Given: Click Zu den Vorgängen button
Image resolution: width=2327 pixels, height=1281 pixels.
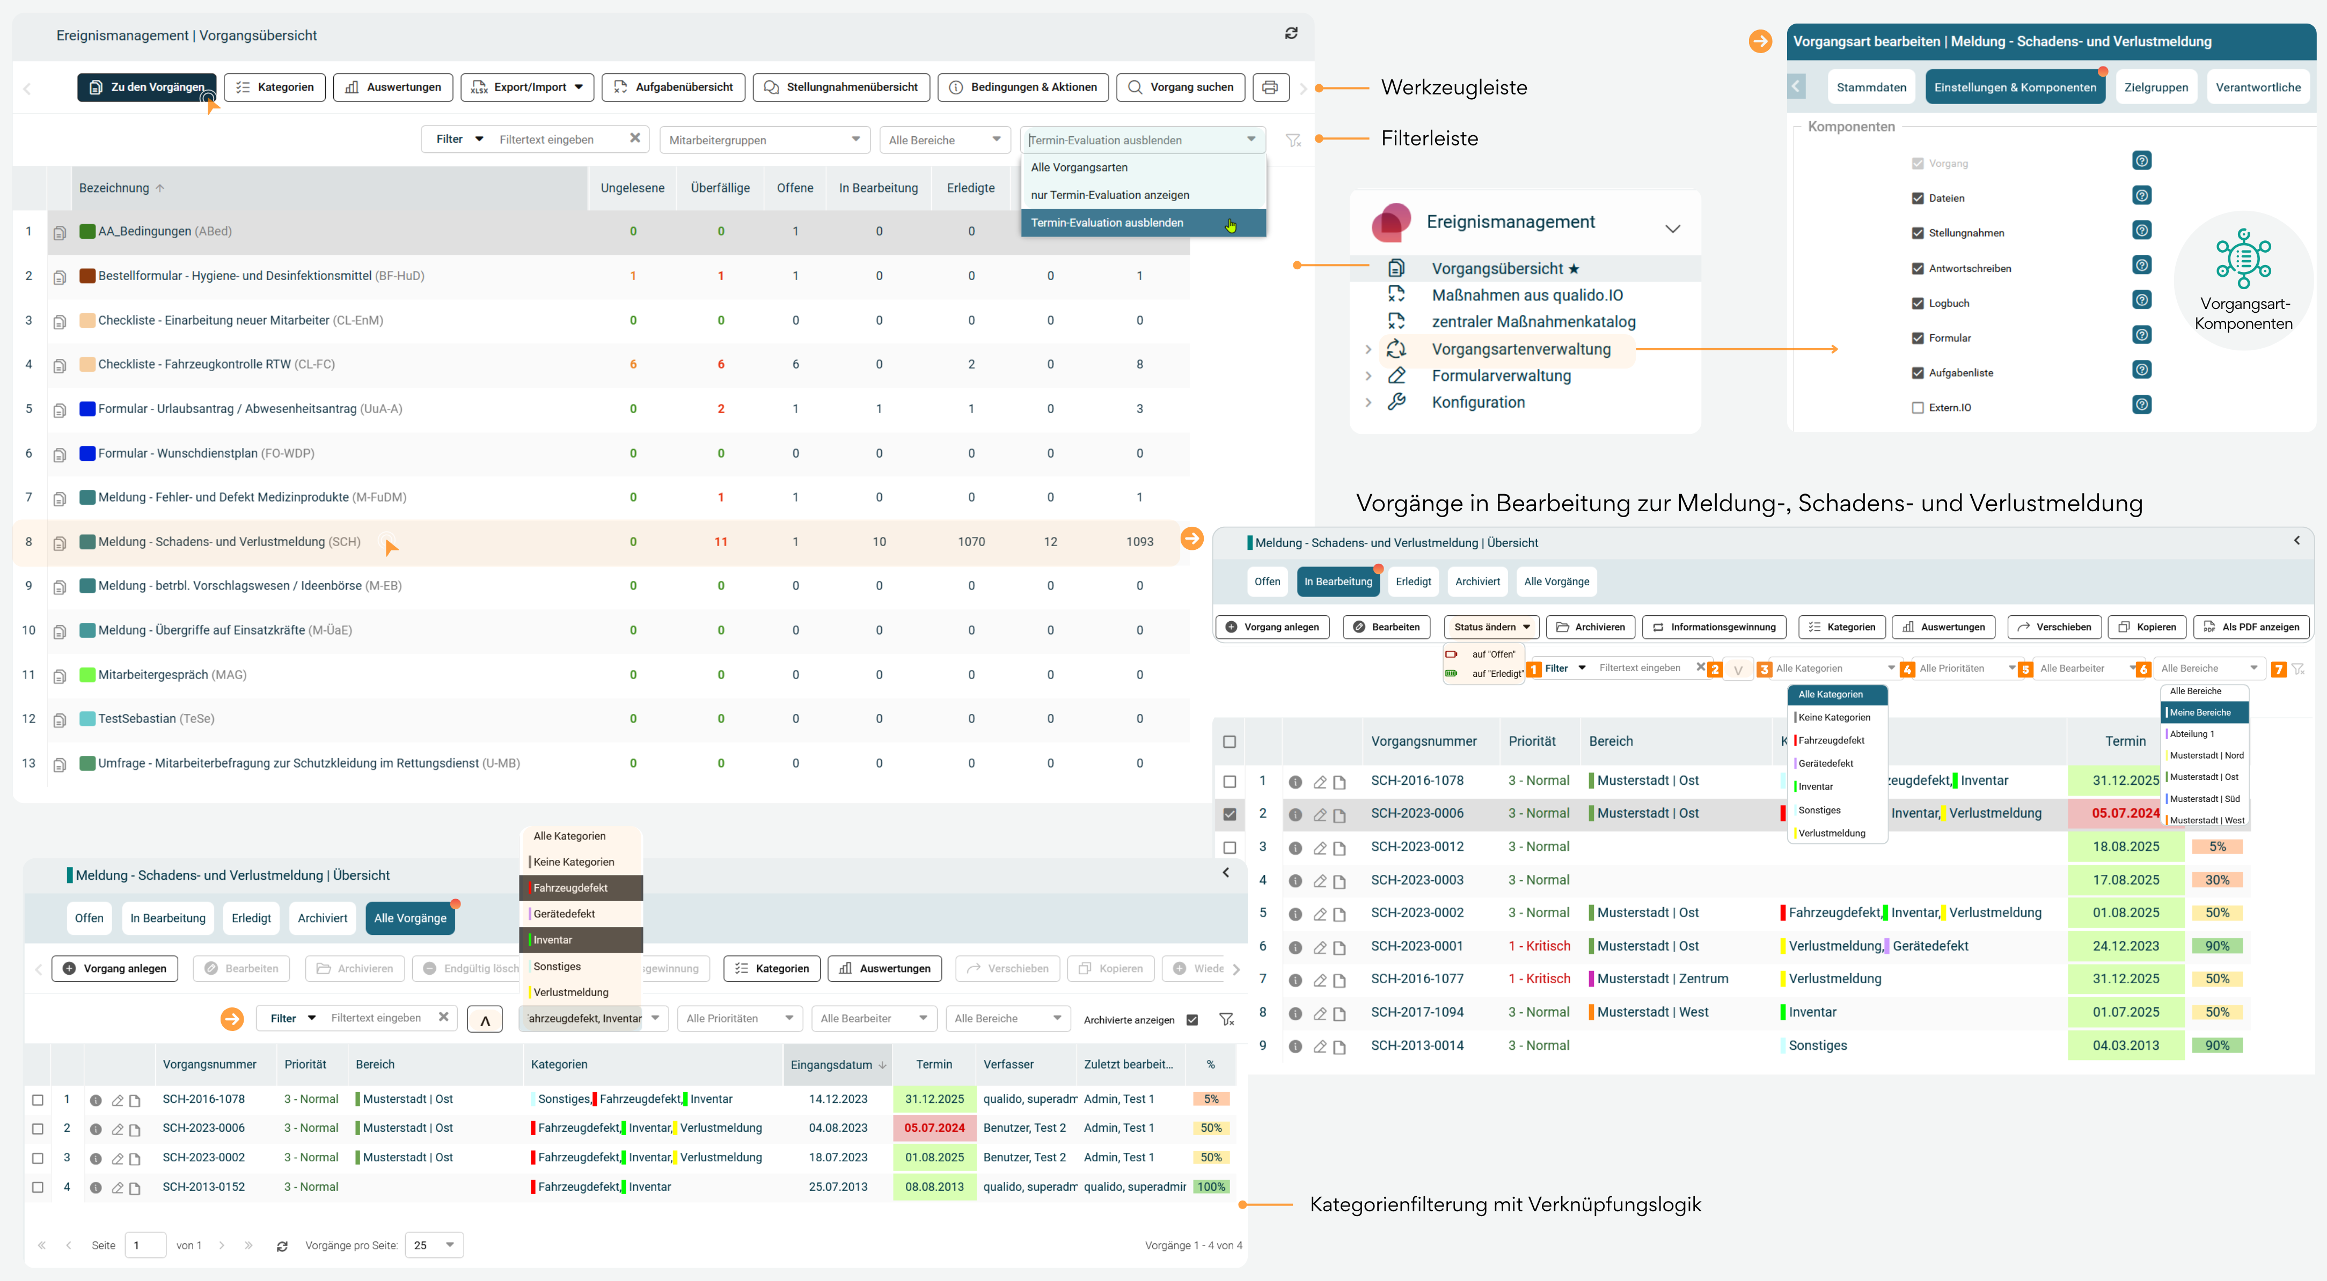Looking at the screenshot, I should click(147, 87).
